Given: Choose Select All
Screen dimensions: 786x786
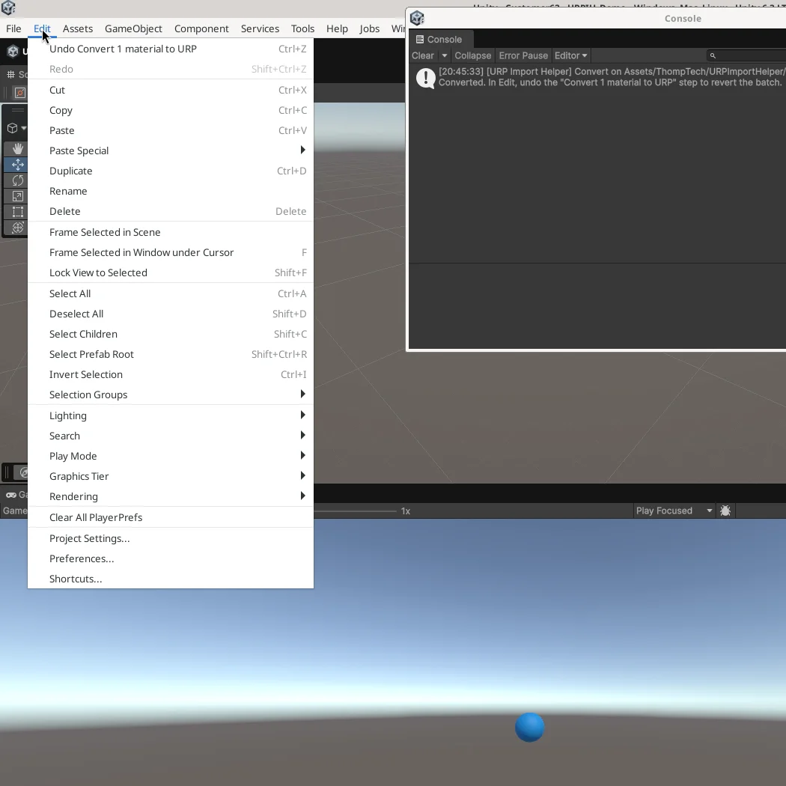Looking at the screenshot, I should tap(171, 293).
